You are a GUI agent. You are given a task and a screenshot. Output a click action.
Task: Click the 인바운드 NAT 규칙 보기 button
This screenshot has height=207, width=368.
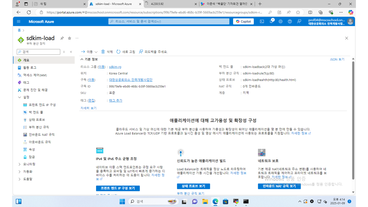[x=279, y=186]
